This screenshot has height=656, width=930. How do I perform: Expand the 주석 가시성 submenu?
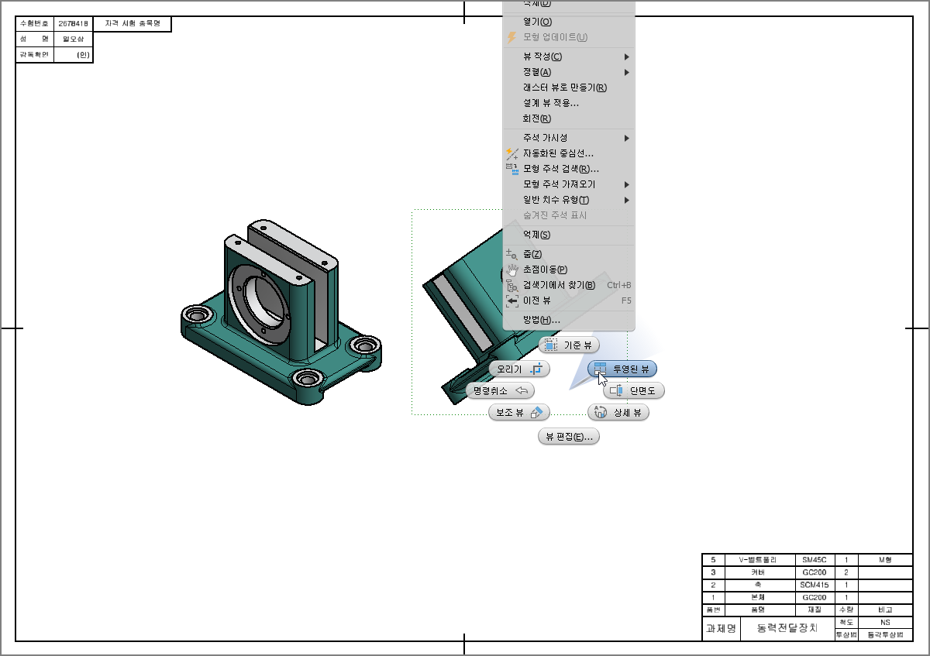pyautogui.click(x=569, y=138)
